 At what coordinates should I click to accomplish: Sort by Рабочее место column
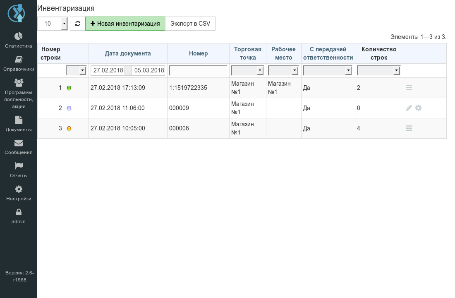pyautogui.click(x=283, y=53)
